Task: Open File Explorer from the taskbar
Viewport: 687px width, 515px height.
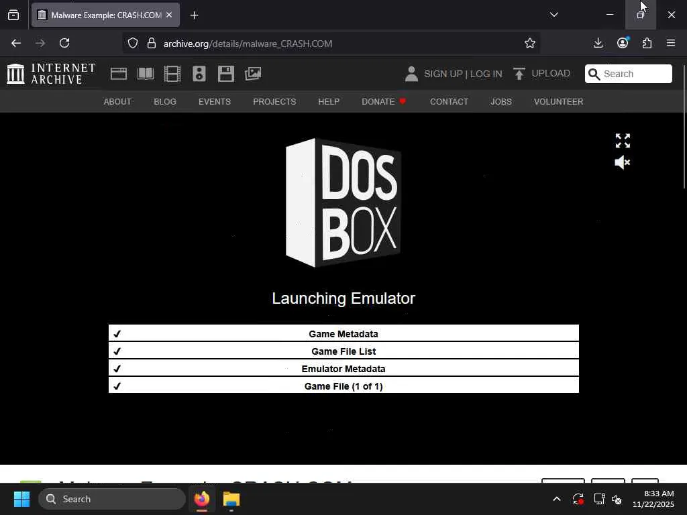Action: tap(231, 499)
